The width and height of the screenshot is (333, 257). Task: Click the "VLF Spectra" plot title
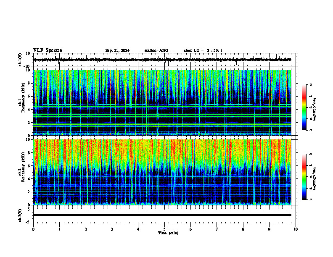click(x=48, y=50)
